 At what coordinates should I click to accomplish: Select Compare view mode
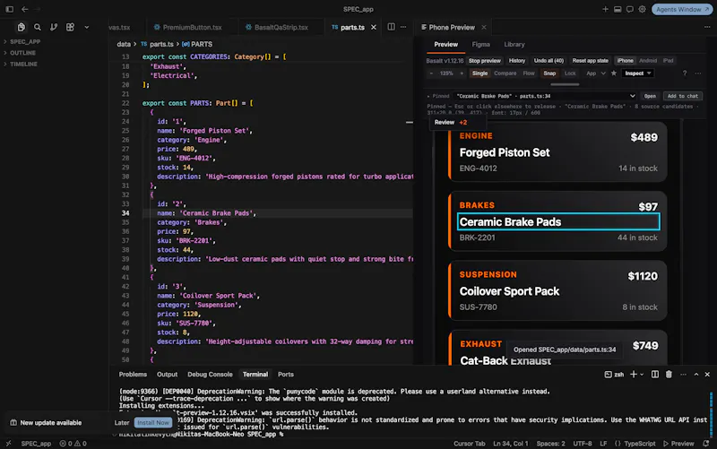(505, 73)
